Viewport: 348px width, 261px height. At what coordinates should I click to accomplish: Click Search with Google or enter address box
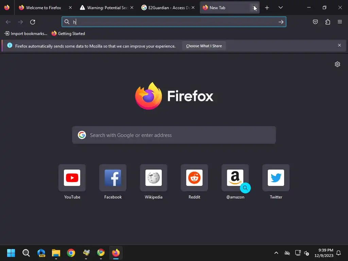[174, 135]
